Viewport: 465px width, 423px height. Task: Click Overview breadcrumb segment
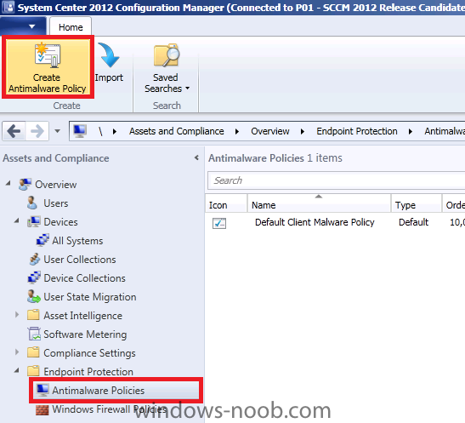point(269,131)
